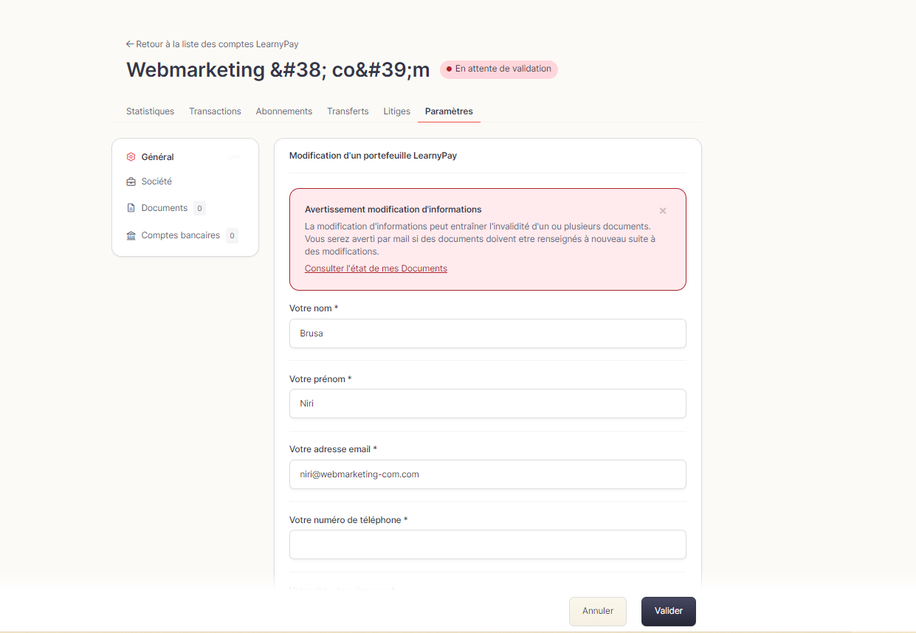Click the Comptes bancaires count badge
Screen dimensions: 916x633
click(232, 236)
